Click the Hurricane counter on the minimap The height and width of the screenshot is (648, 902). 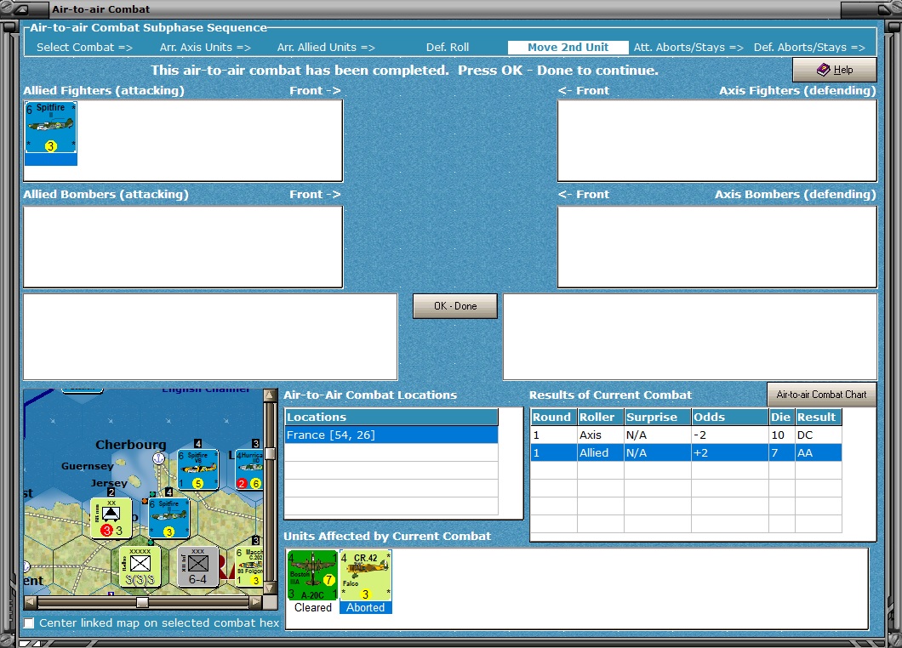click(249, 469)
